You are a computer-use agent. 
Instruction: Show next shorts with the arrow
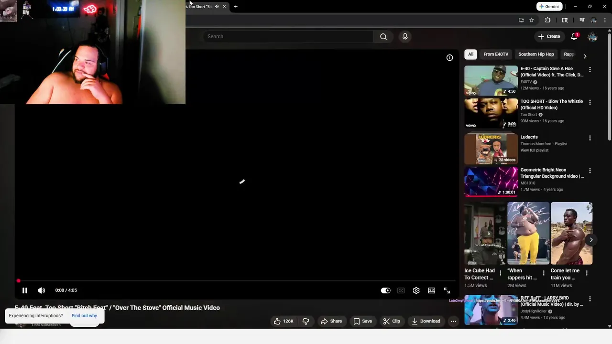click(x=591, y=240)
